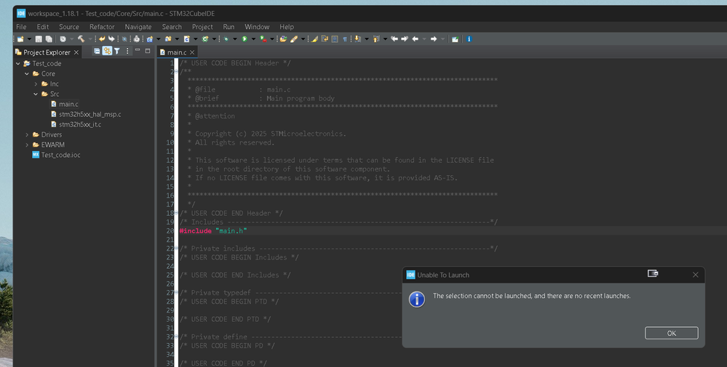This screenshot has width=727, height=367.
Task: Click the New C source file icon
Action: click(x=186, y=39)
